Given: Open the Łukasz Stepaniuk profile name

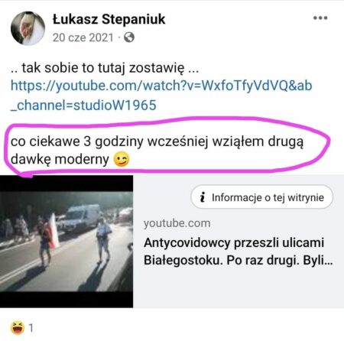Looking at the screenshot, I should click(x=109, y=19).
